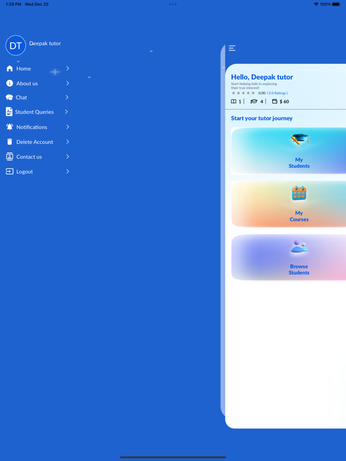This screenshot has height=461, width=346.
Task: Click the Start your tutor journey heading
Action: 261,118
